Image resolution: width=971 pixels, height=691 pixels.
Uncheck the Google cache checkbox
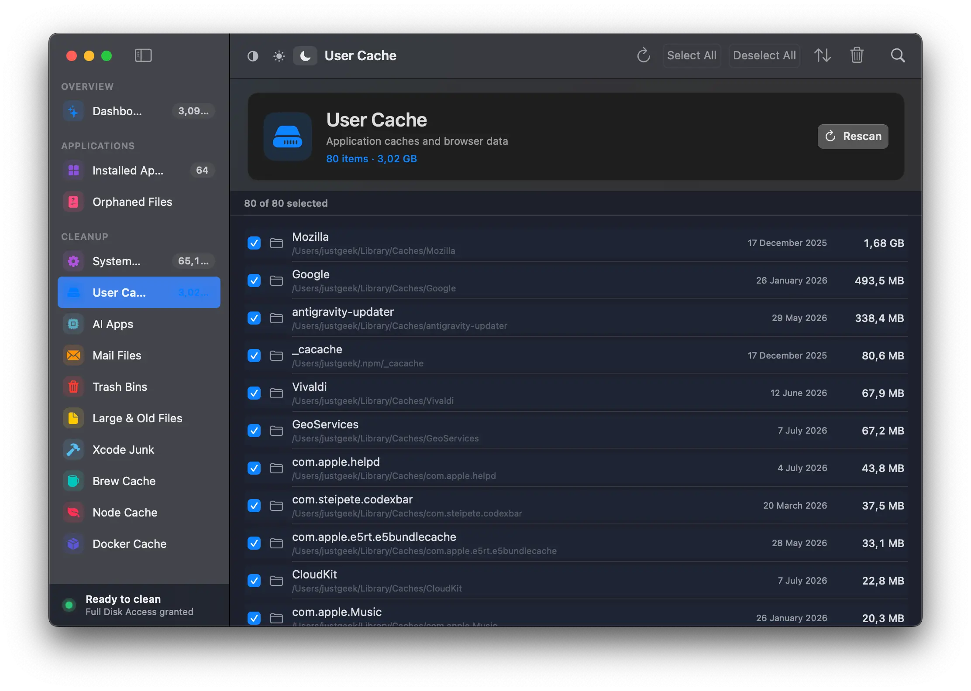tap(254, 281)
